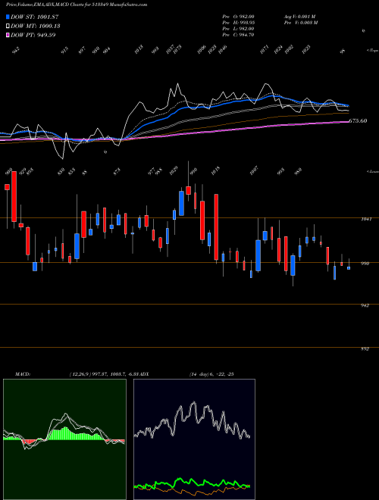
Task: Click the blue DOW ST legend swatch
Action: point(8,17)
